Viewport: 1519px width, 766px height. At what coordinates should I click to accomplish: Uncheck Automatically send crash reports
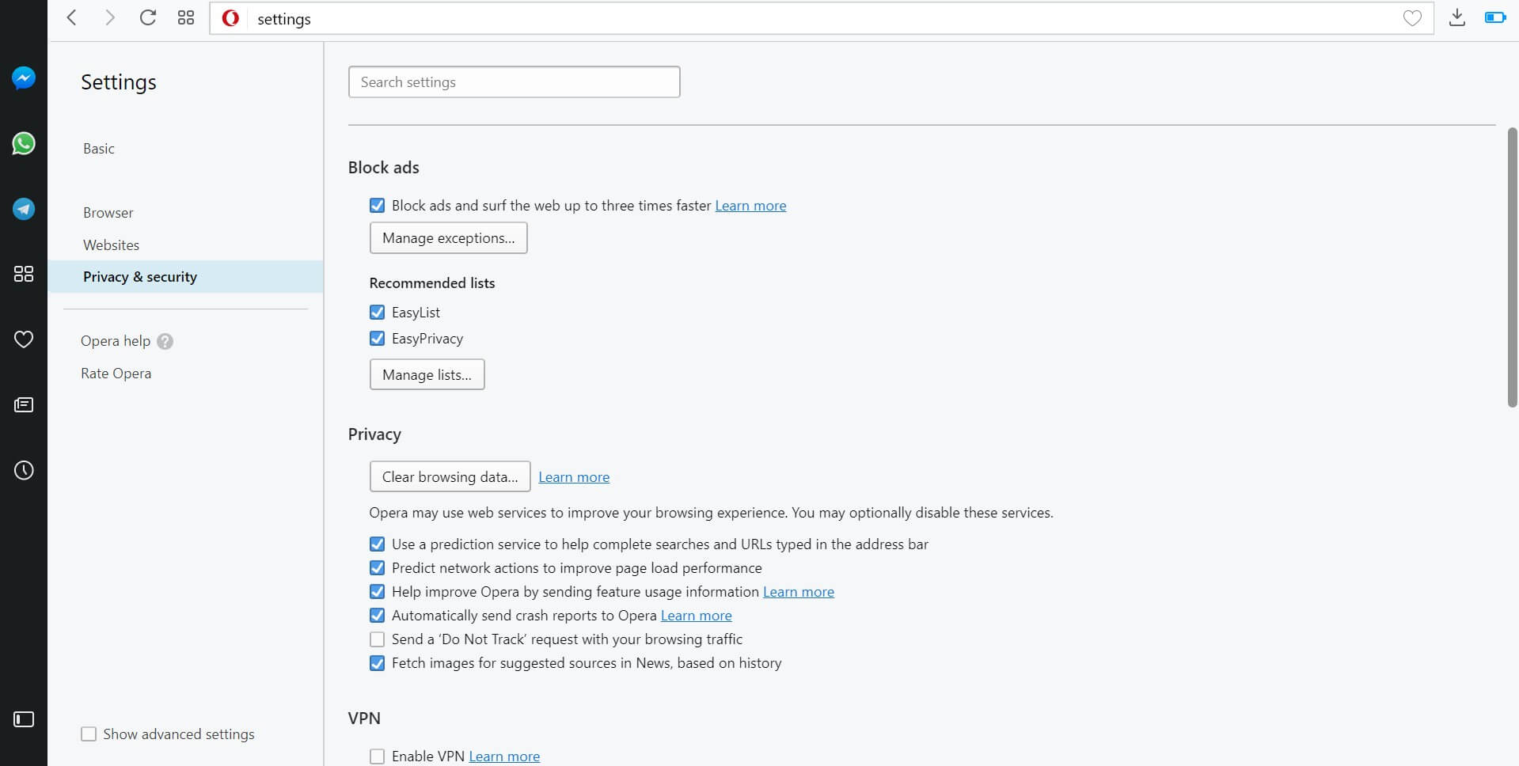378,616
